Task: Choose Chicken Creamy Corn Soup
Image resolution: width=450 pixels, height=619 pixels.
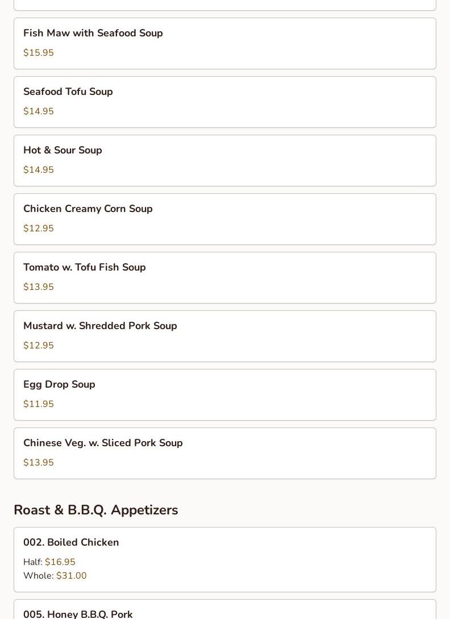Action: pyautogui.click(x=88, y=209)
